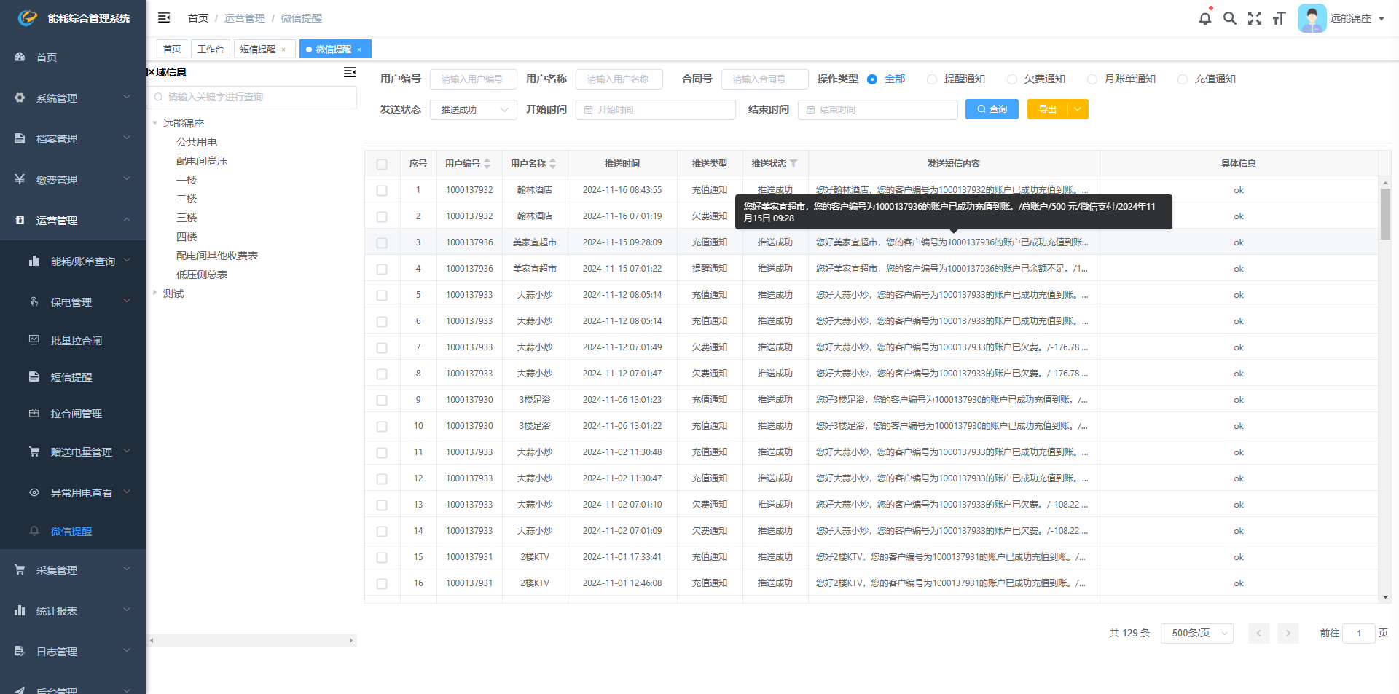Collapse the sidebar with the hamburger icon
Image resolution: width=1399 pixels, height=694 pixels.
(164, 17)
